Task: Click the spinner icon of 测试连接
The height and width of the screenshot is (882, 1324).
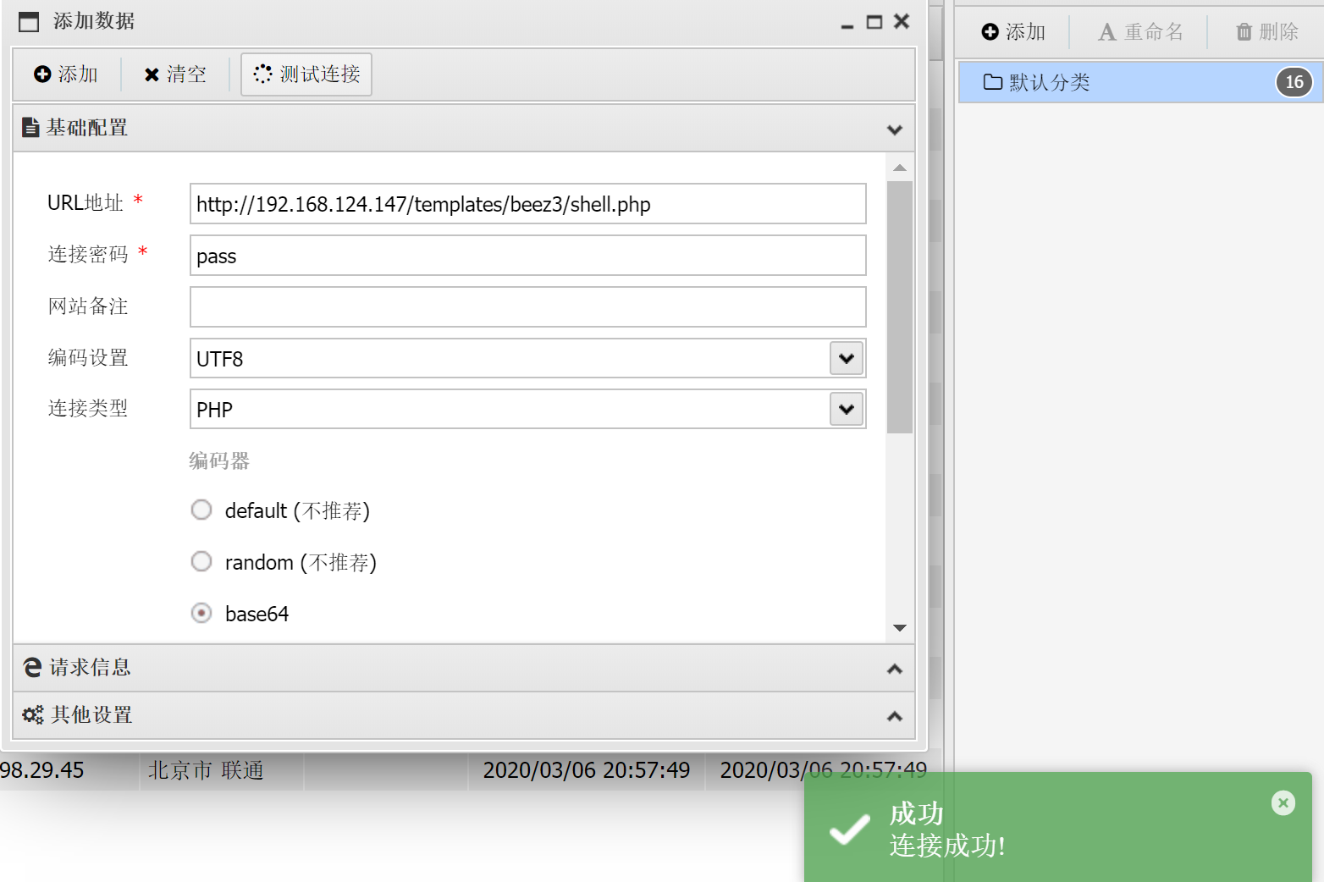Action: click(262, 74)
